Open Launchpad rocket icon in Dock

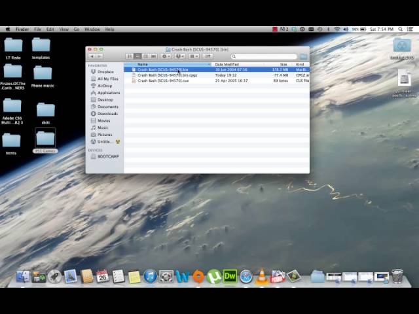(54, 276)
